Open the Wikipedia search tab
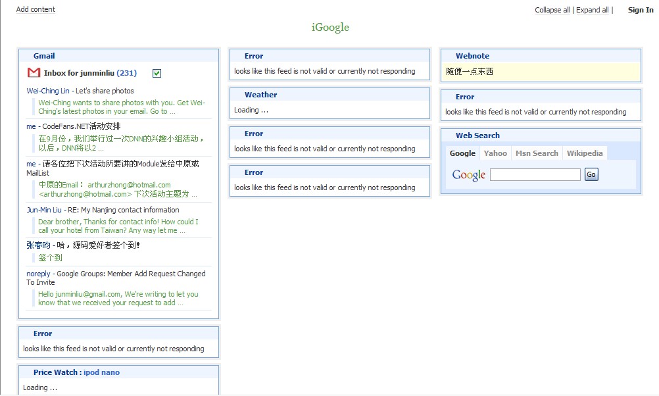Screen dimensions: 659x396 [x=585, y=153]
